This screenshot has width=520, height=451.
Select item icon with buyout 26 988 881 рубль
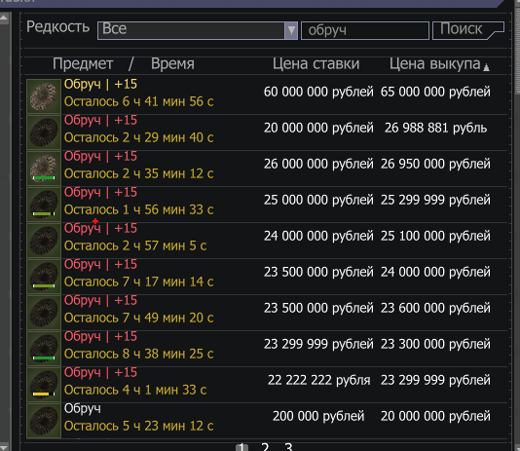click(x=44, y=132)
